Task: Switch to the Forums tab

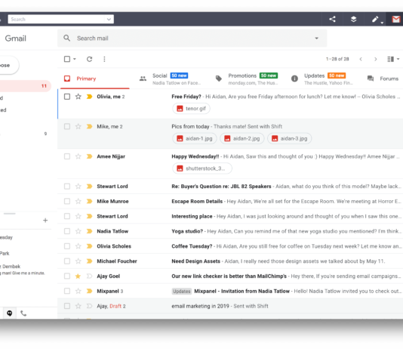Action: point(383,79)
